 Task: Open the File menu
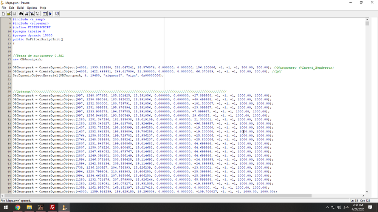(4, 8)
